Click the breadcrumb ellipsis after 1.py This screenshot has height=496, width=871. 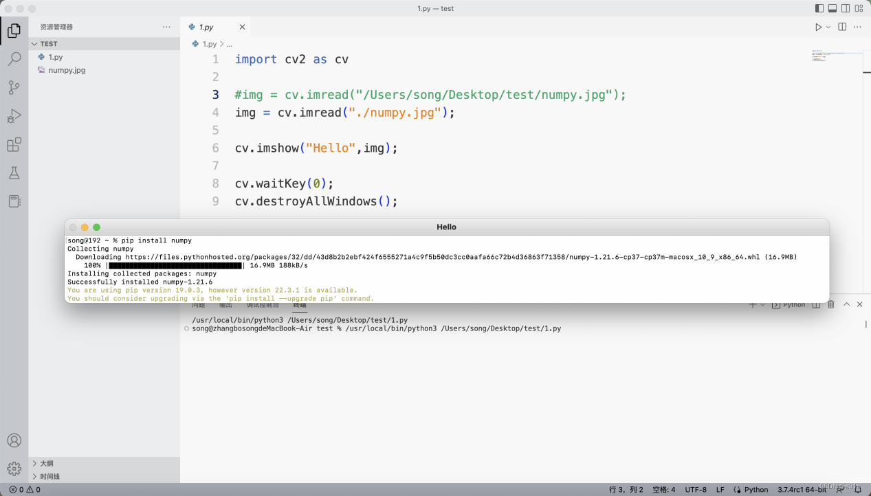pos(230,43)
